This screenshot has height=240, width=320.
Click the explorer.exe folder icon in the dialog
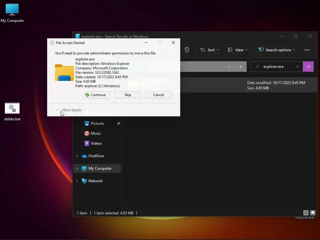[64, 72]
